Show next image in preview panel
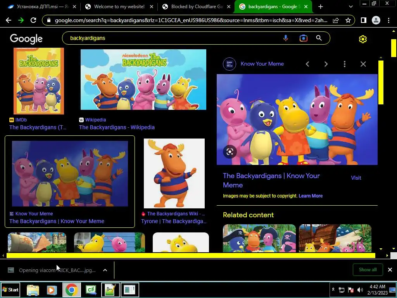Image resolution: width=397 pixels, height=298 pixels. (x=326, y=64)
